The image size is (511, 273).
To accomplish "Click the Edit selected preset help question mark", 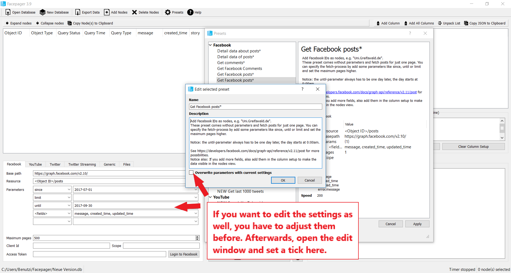I will tap(302, 89).
